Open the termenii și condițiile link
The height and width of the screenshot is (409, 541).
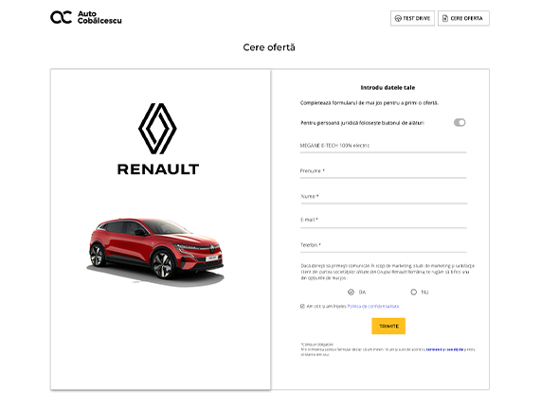tap(444, 349)
